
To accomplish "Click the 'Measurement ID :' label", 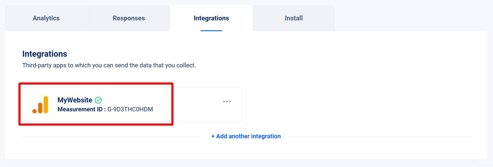I will [82, 109].
